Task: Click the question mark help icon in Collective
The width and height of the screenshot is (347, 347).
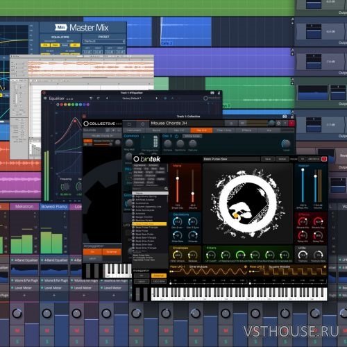Action: [285, 124]
